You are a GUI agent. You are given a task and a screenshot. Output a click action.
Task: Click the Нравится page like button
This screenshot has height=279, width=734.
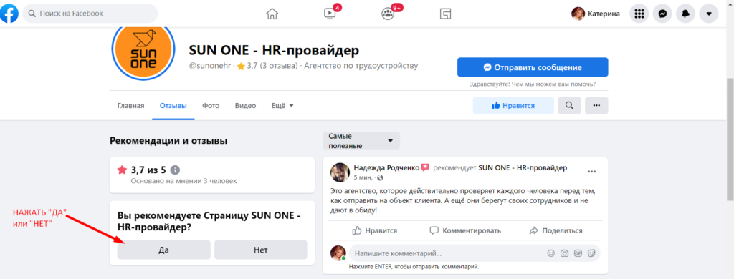(513, 106)
